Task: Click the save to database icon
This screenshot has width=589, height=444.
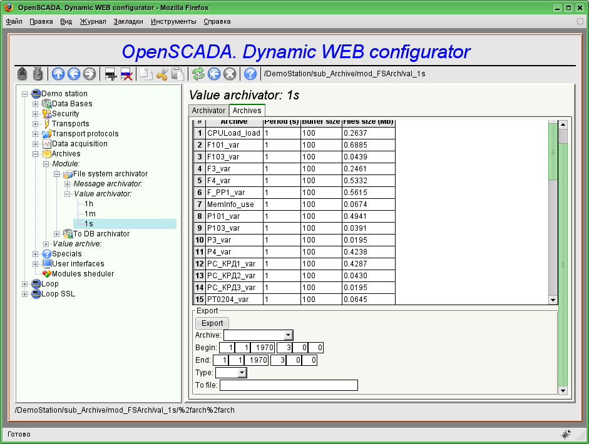Action: (x=38, y=74)
